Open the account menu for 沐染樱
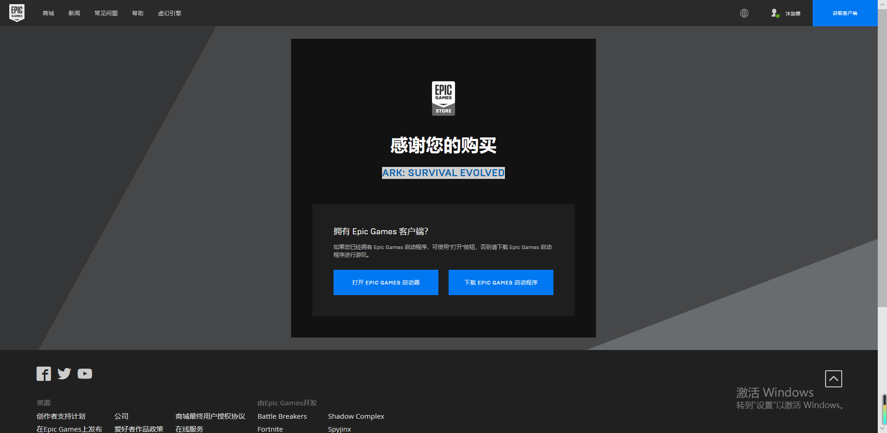 click(x=792, y=13)
